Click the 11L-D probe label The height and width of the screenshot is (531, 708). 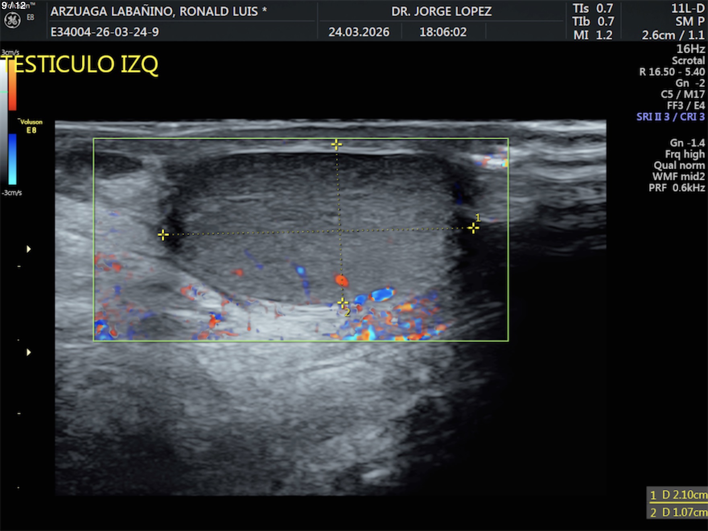pos(687,8)
